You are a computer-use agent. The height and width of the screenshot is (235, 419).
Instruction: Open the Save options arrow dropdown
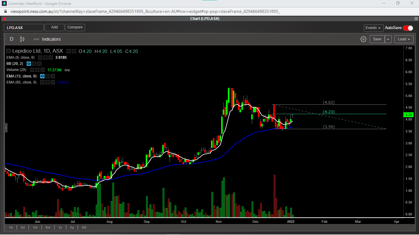388,39
